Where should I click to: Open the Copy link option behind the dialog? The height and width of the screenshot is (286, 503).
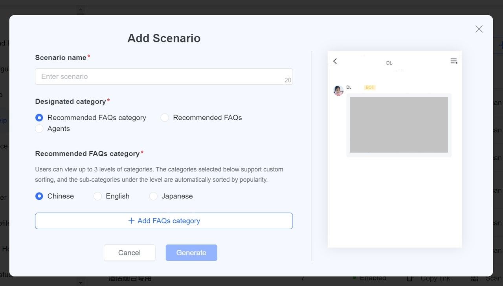tap(435, 278)
